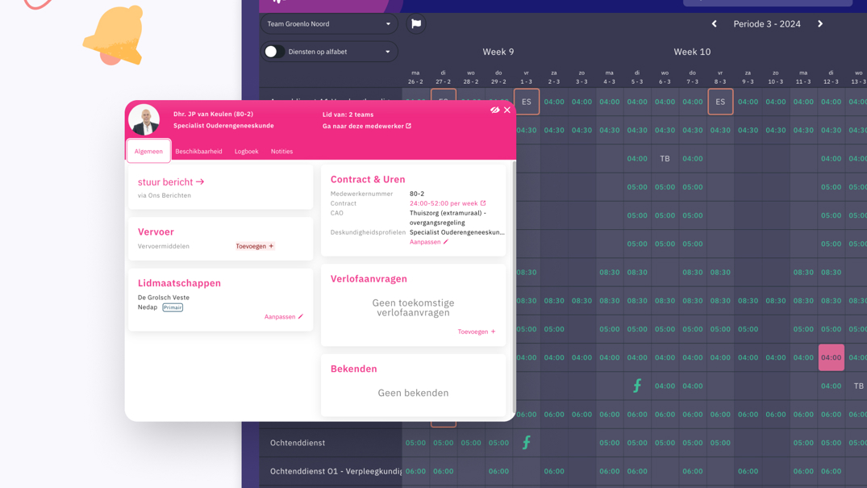This screenshot has height=488, width=867.
Task: Open the Logboek tab
Action: coord(246,152)
